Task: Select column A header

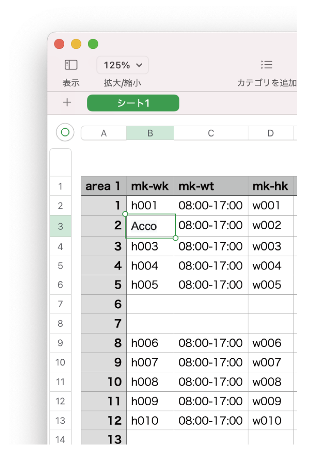Action: click(104, 133)
